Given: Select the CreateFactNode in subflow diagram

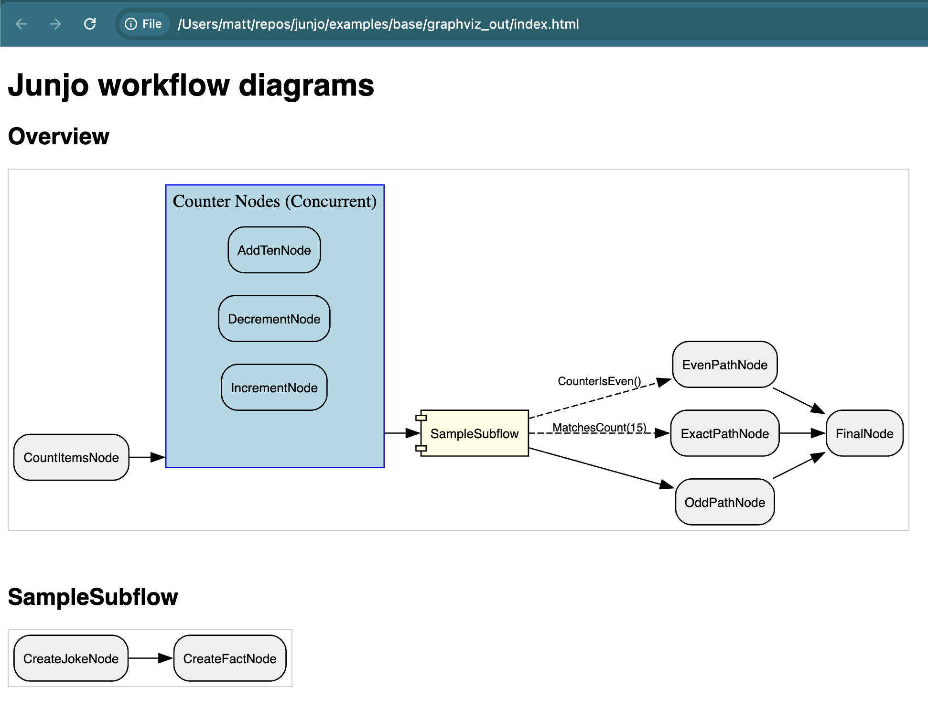Looking at the screenshot, I should click(x=229, y=658).
